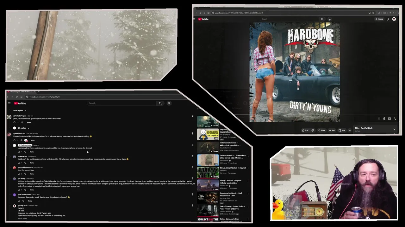The height and width of the screenshot is (227, 405).
Task: Dislike the @NerveFlux comment
Action: pos(25,163)
